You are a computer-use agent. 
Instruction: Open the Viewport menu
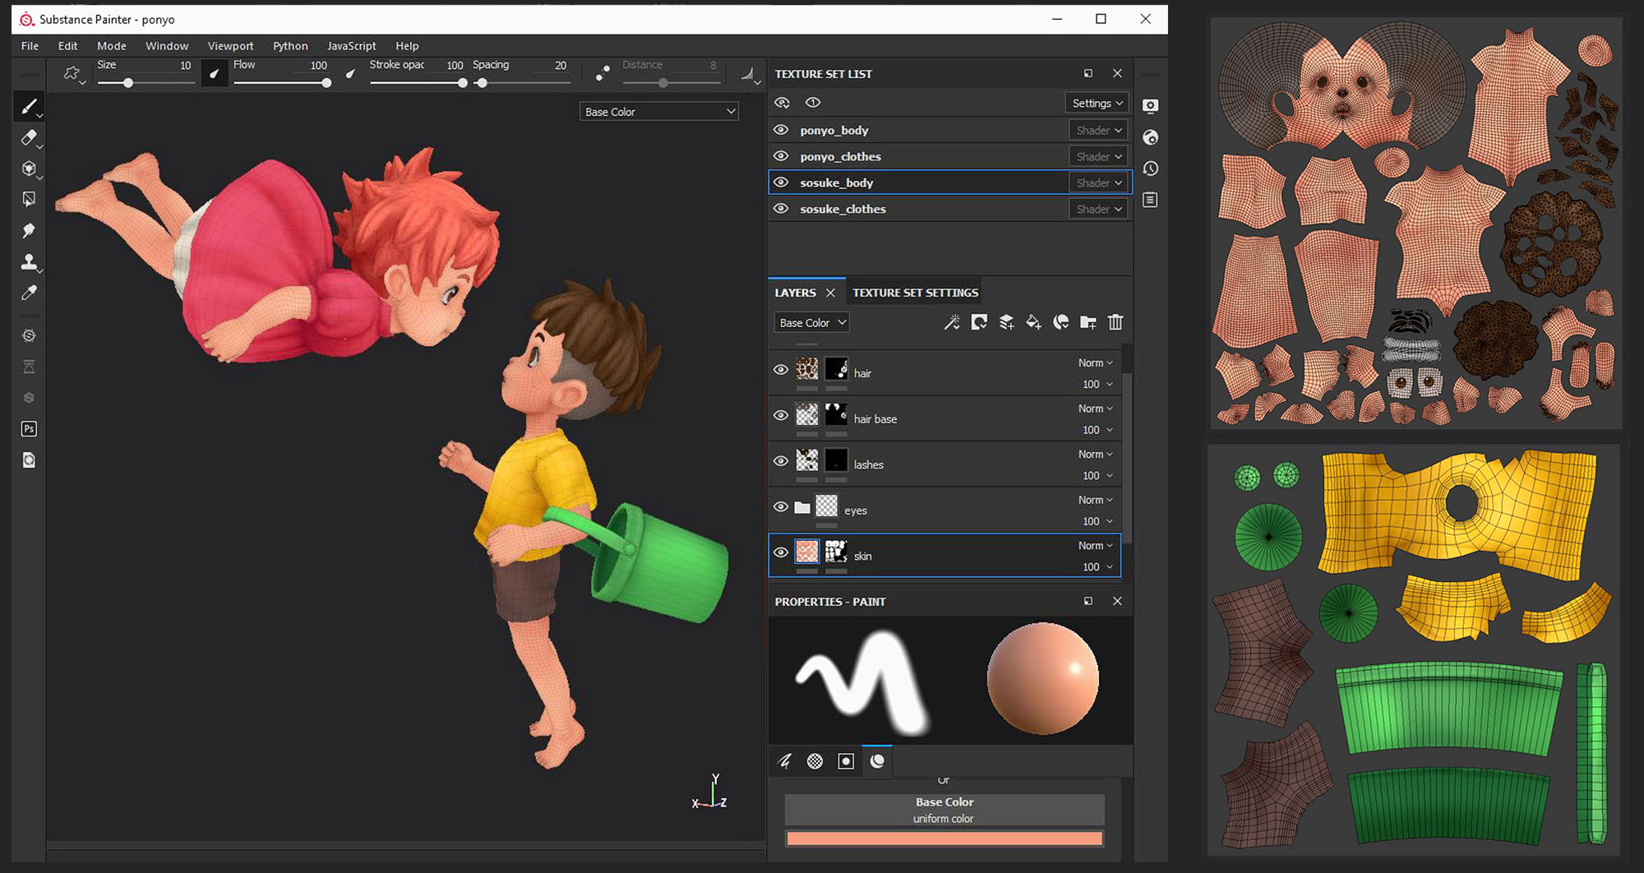pyautogui.click(x=230, y=46)
